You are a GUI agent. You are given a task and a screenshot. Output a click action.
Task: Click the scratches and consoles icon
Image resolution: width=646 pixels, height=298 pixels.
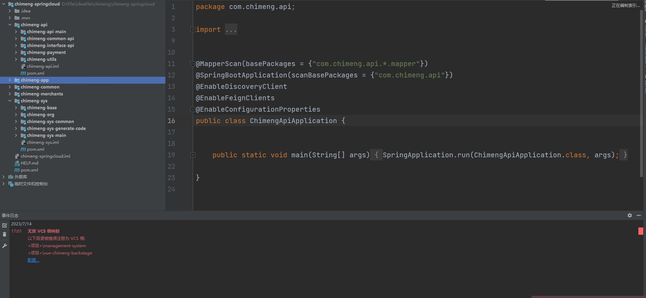11,184
